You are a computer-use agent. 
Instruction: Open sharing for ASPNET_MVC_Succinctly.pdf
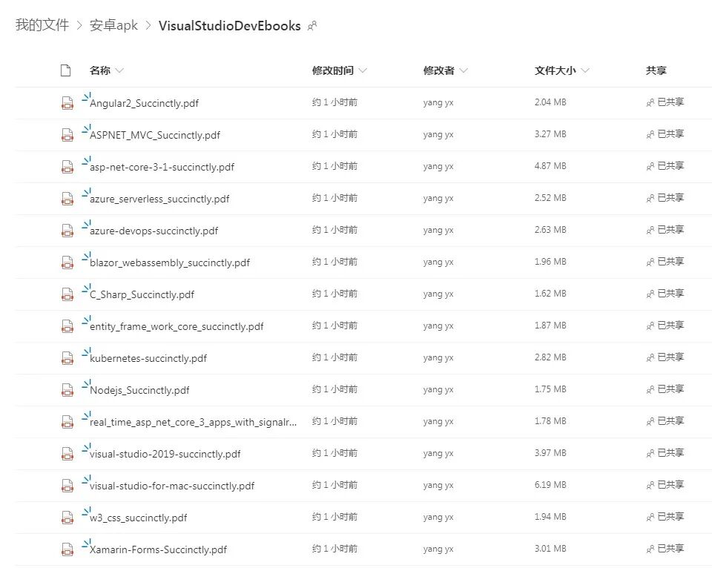click(665, 134)
